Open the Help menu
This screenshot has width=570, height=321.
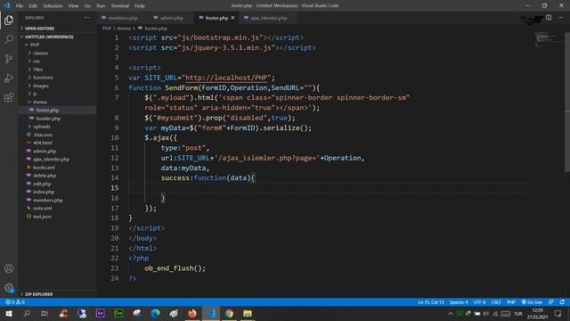point(140,6)
